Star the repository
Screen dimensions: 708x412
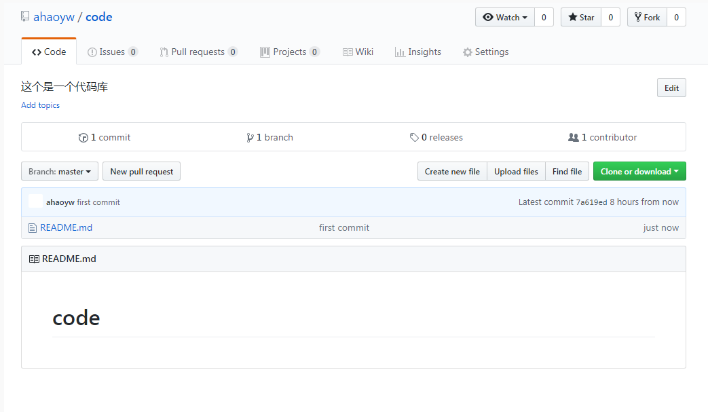pyautogui.click(x=581, y=18)
